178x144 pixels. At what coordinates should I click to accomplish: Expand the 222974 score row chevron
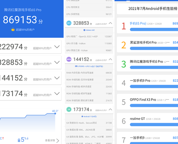coord(57,47)
